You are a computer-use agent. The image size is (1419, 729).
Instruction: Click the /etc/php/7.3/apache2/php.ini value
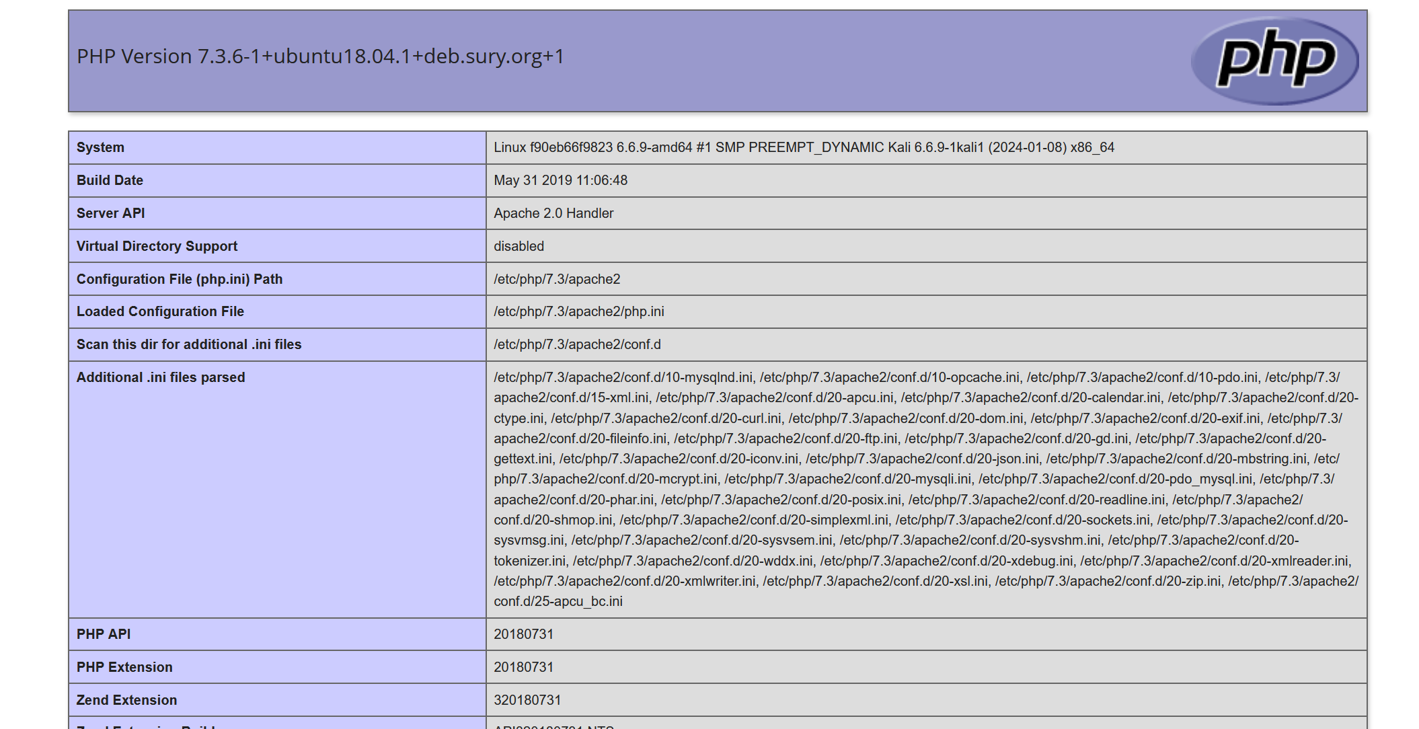pyautogui.click(x=578, y=311)
